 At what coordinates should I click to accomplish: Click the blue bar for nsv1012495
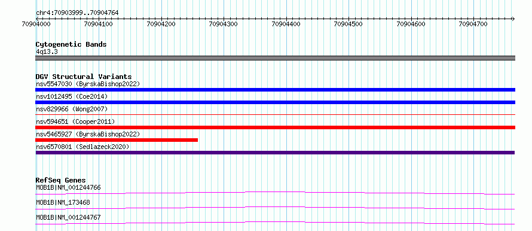(275, 102)
